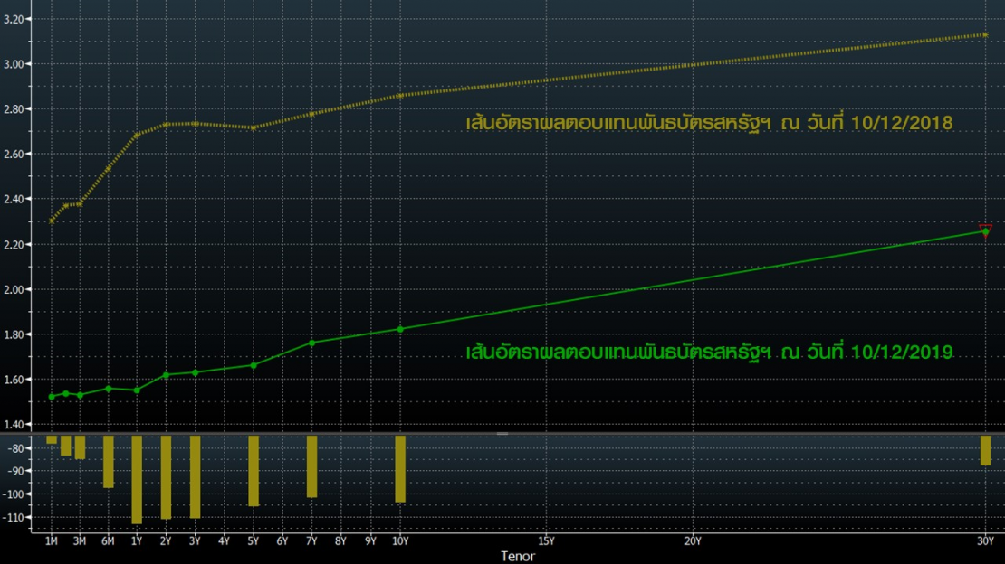
Task: Click the 1M yield-change bar
Action: pos(52,440)
